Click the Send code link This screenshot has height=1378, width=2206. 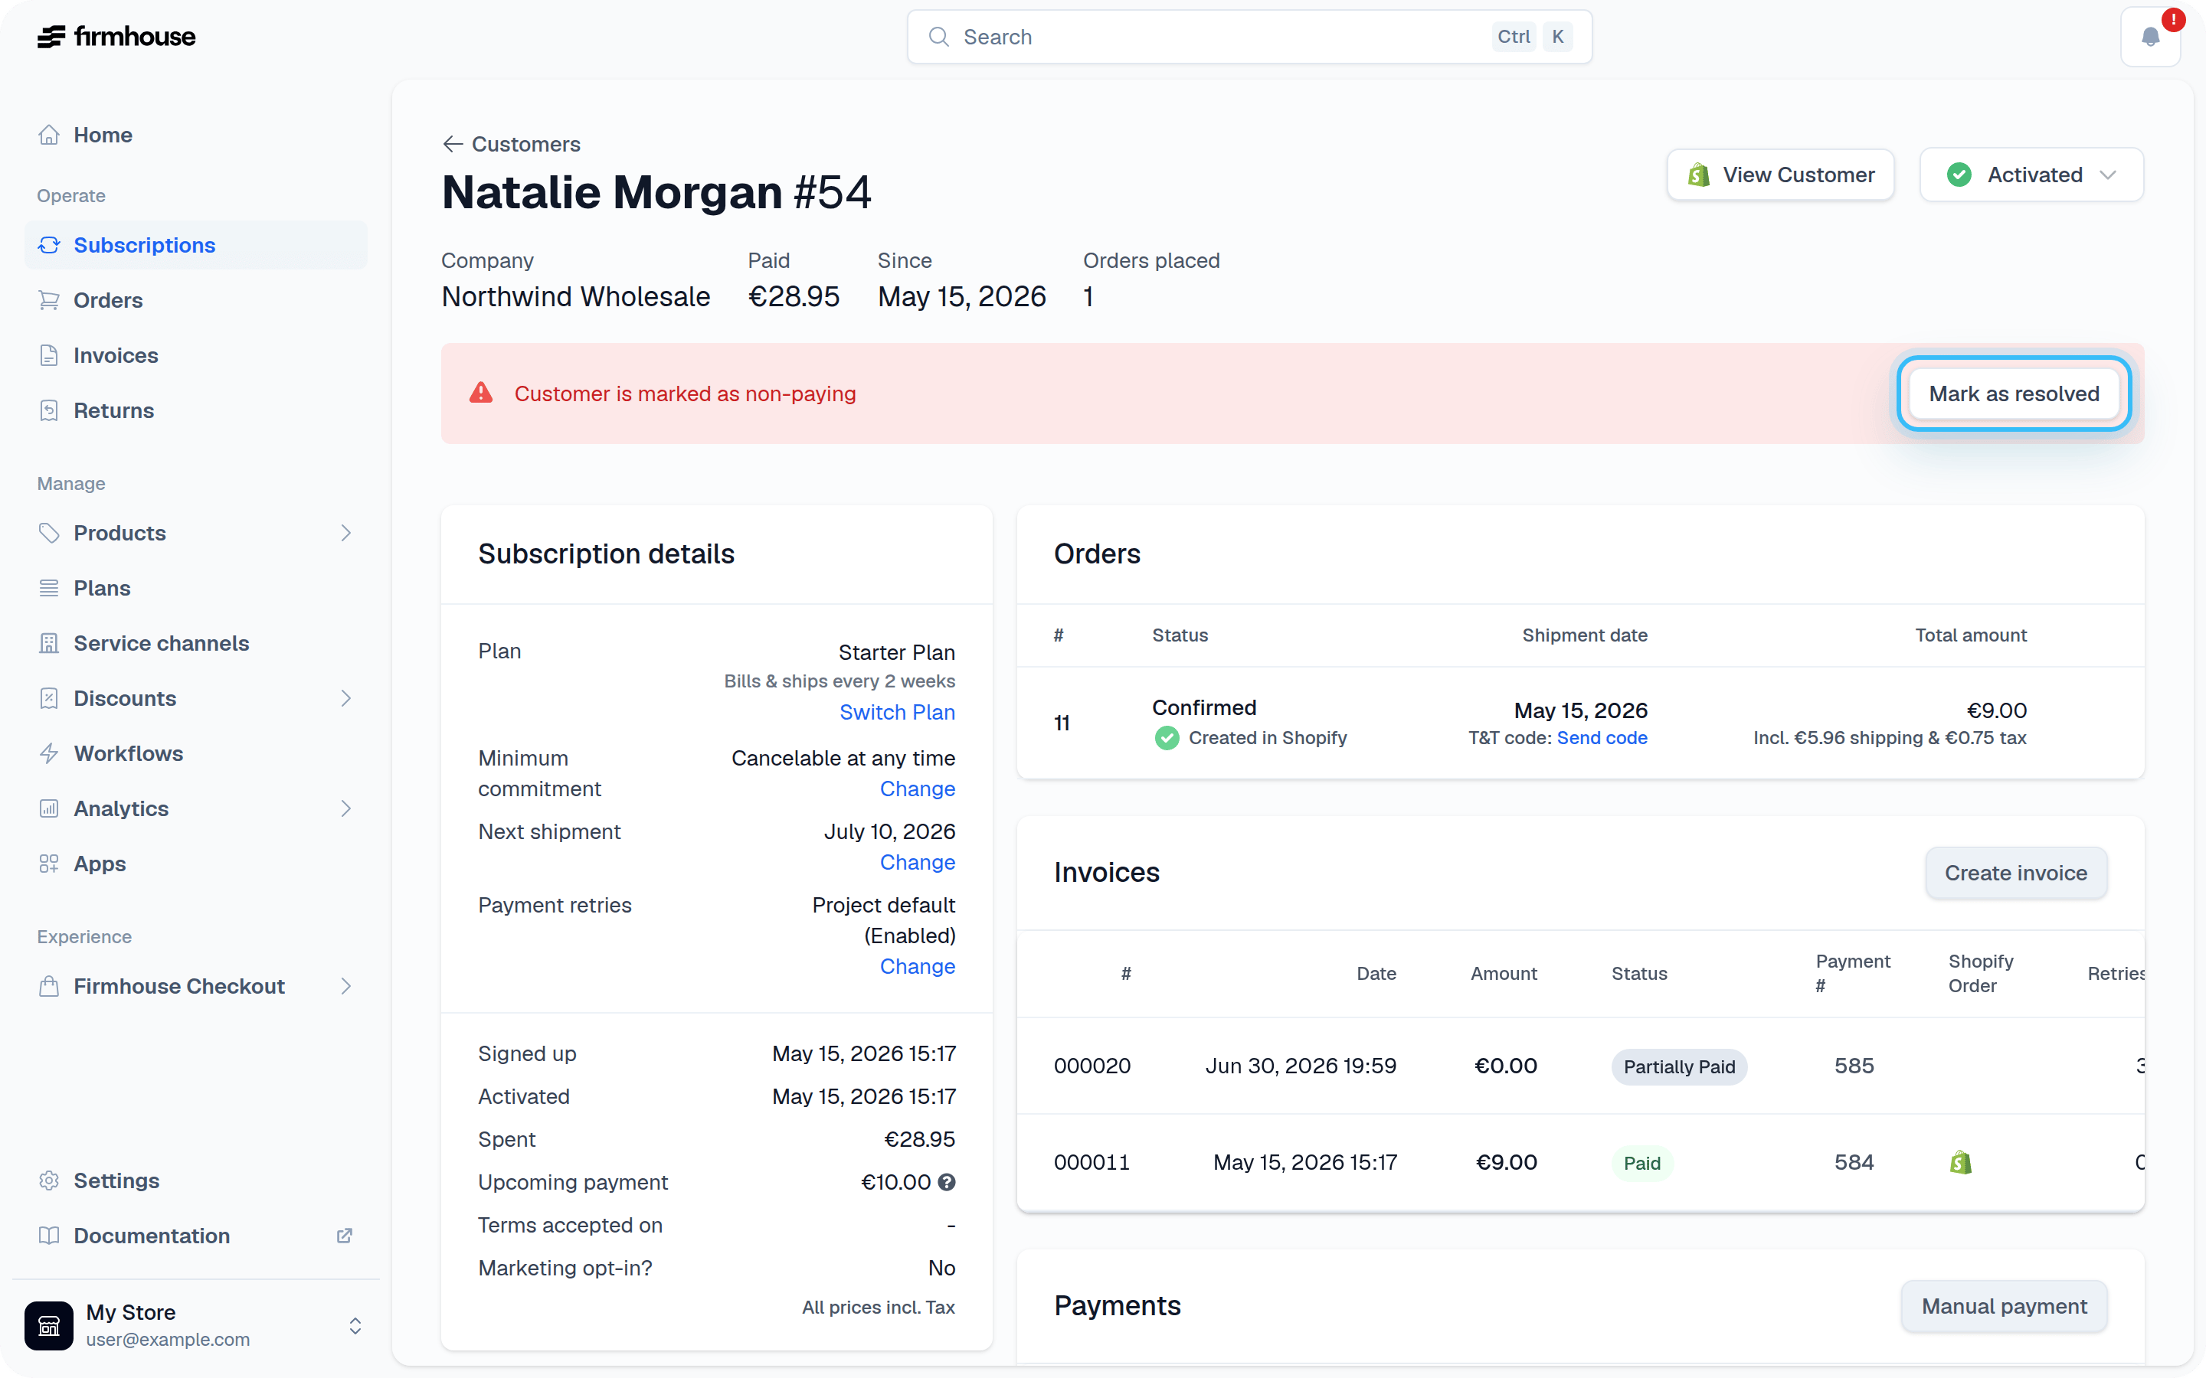[1602, 737]
